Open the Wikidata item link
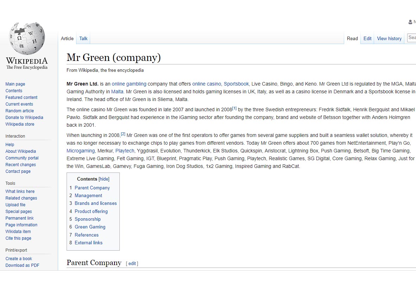Viewport: 416px width, 289px height. click(18, 232)
